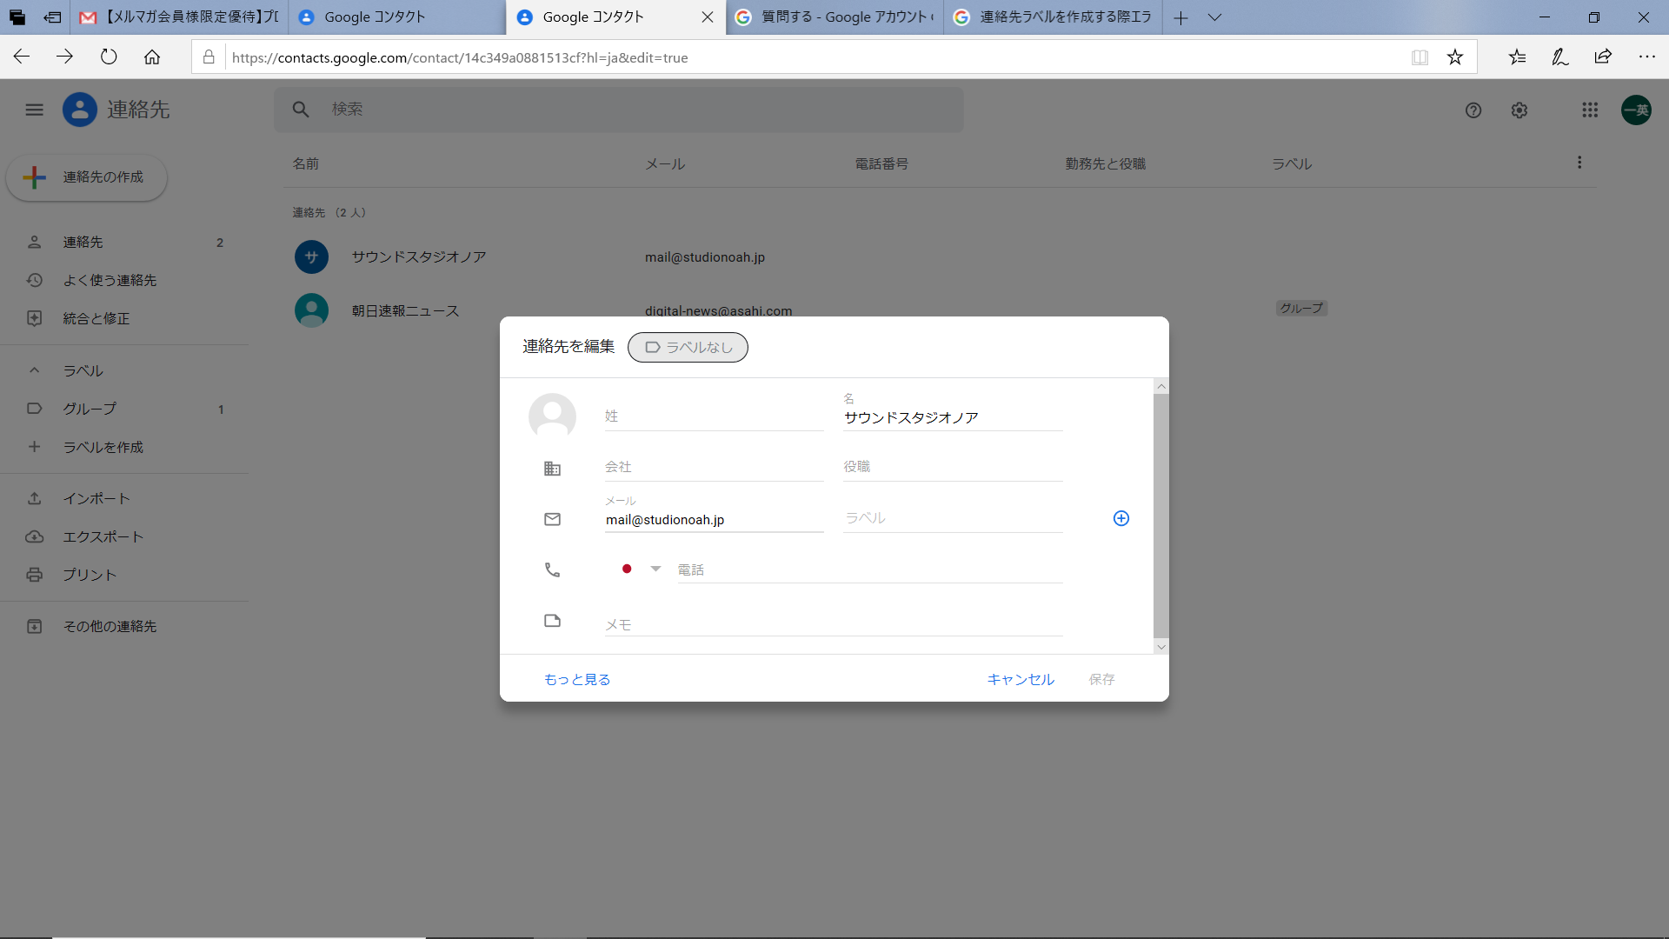This screenshot has width=1669, height=939.
Task: Click the browser forward arrow
Action: click(65, 57)
